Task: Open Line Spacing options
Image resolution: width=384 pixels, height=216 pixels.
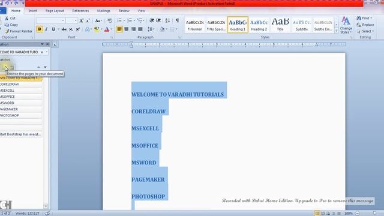Action: pyautogui.click(x=151, y=29)
